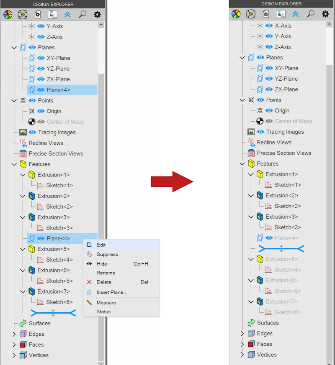Toggle Center of Mass eye in right explorer
The height and width of the screenshot is (365, 335).
point(269,121)
